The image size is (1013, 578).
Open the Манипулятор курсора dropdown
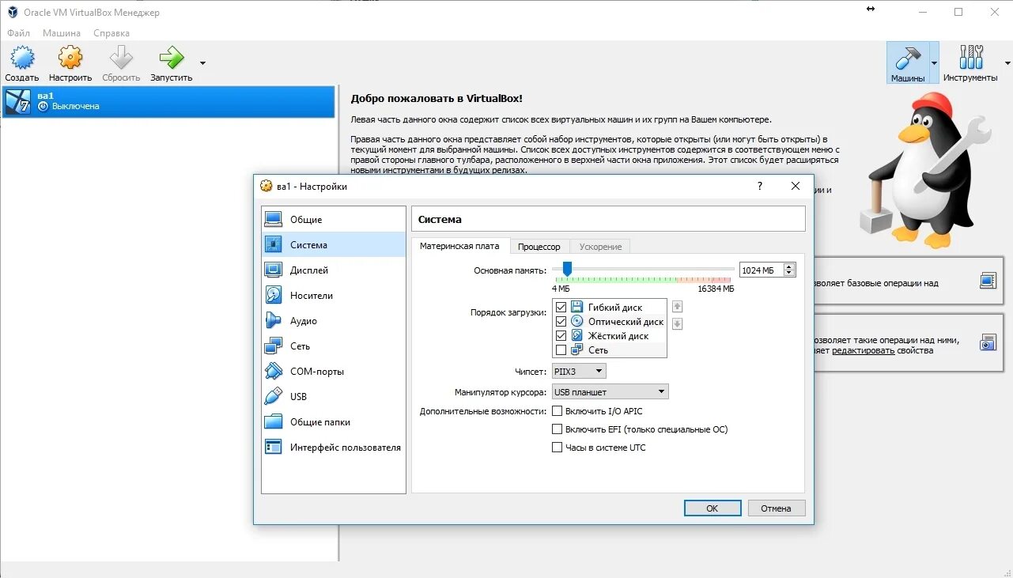pyautogui.click(x=610, y=391)
